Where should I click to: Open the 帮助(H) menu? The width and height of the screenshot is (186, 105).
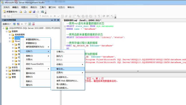[x=71, y=7]
